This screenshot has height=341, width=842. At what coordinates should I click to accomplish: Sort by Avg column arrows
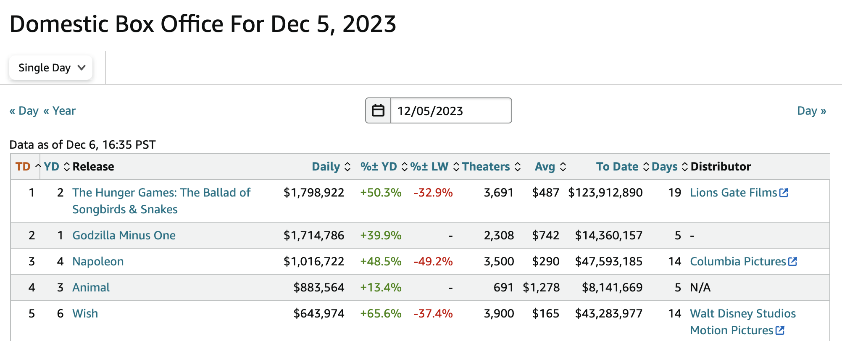[x=563, y=167]
